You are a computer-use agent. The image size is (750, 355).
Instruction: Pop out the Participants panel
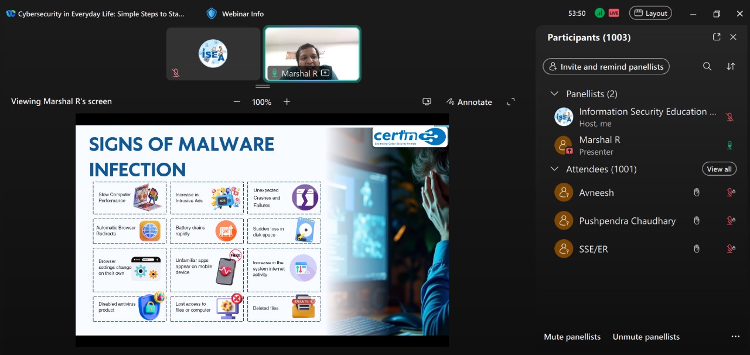[717, 37]
